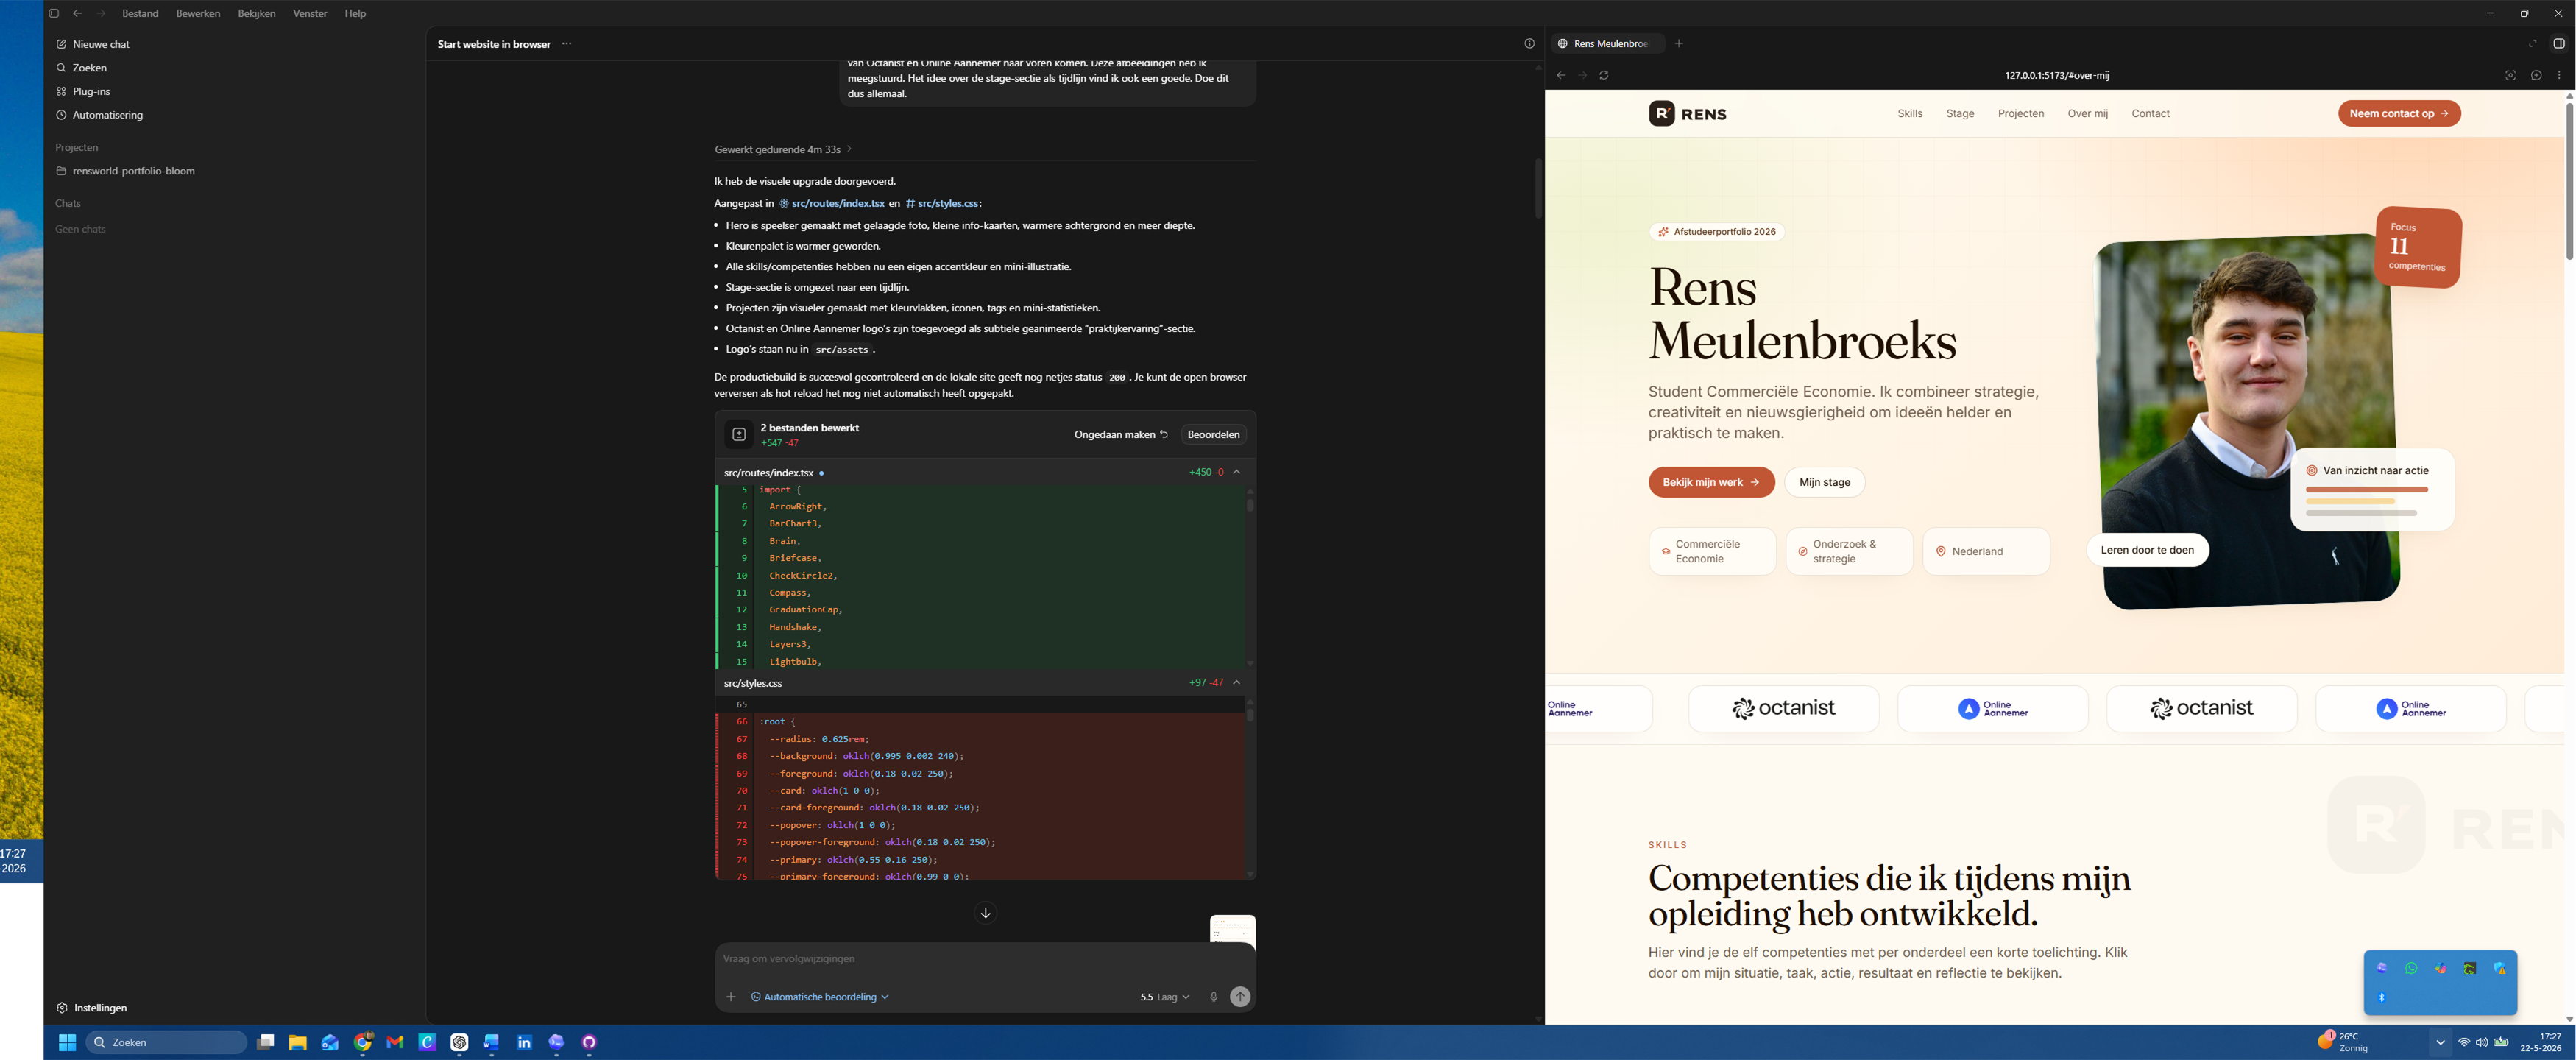The height and width of the screenshot is (1060, 2576).
Task: Open src/routes/index.tsx file link in message
Action: [x=832, y=204]
